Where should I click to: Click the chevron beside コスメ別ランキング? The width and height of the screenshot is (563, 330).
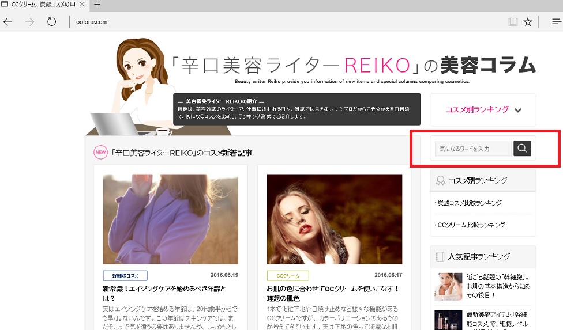[518, 111]
